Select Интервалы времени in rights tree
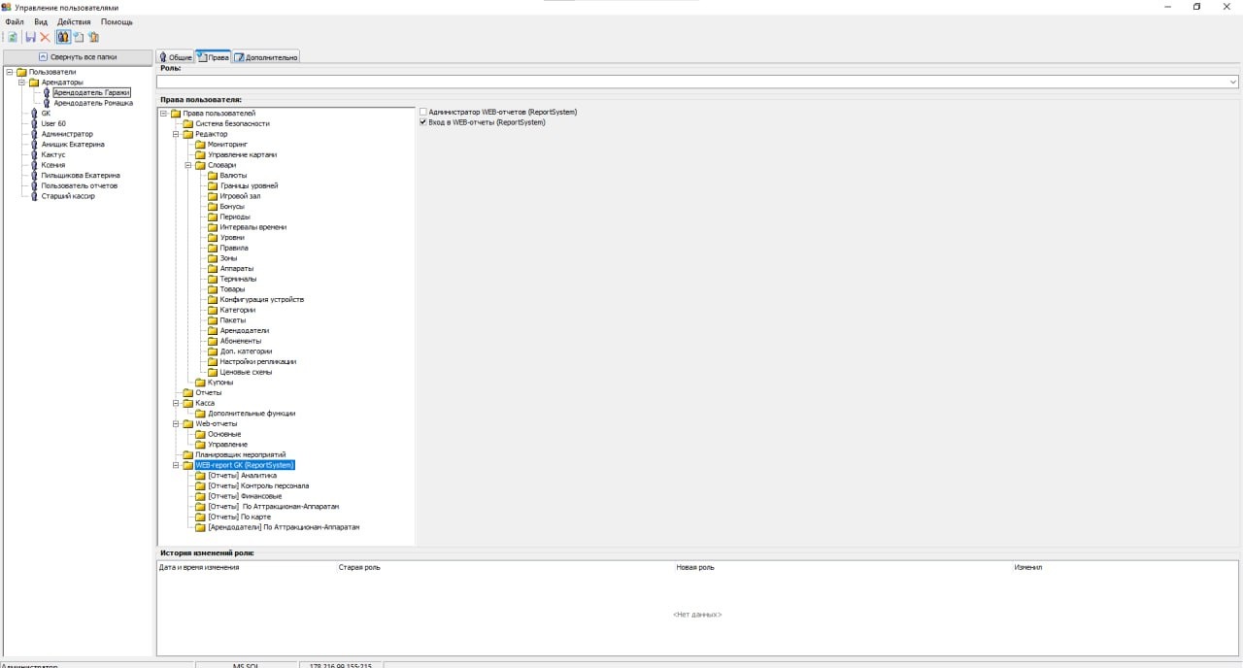Image resolution: width=1243 pixels, height=668 pixels. (x=253, y=227)
